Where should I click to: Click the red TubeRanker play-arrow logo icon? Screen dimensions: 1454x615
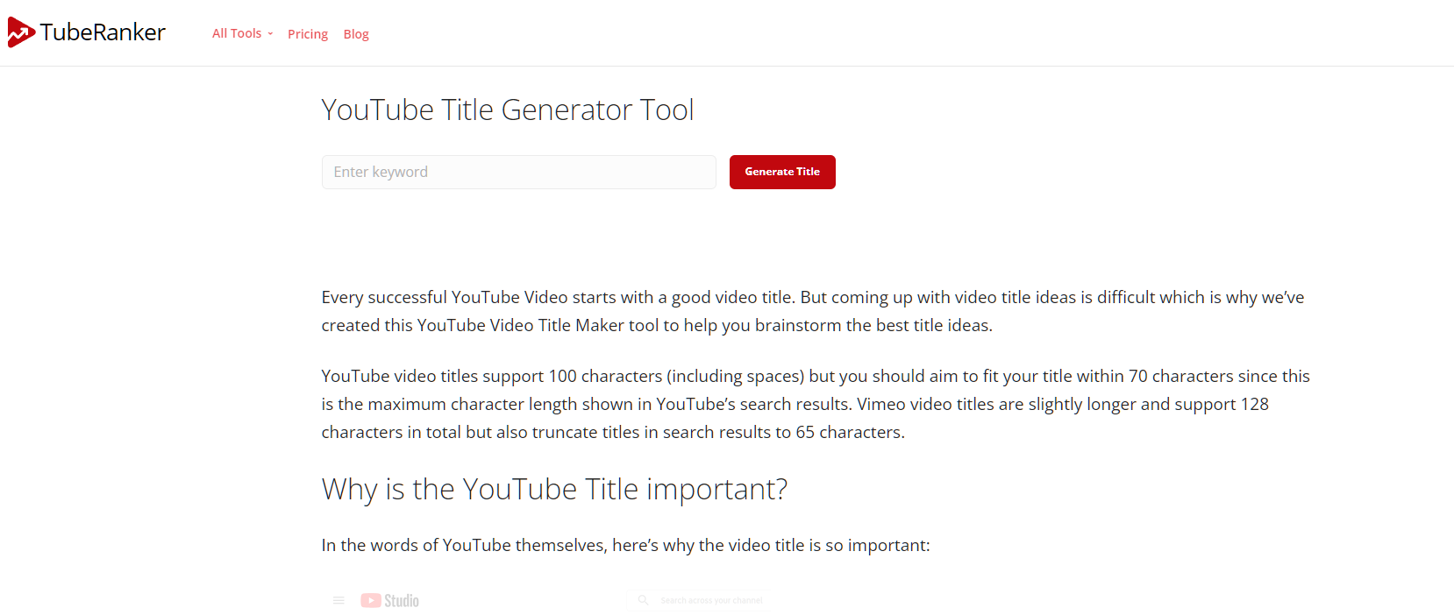pyautogui.click(x=21, y=32)
